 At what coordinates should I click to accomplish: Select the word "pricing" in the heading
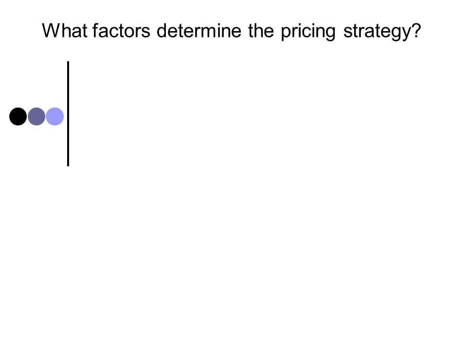[x=308, y=32]
